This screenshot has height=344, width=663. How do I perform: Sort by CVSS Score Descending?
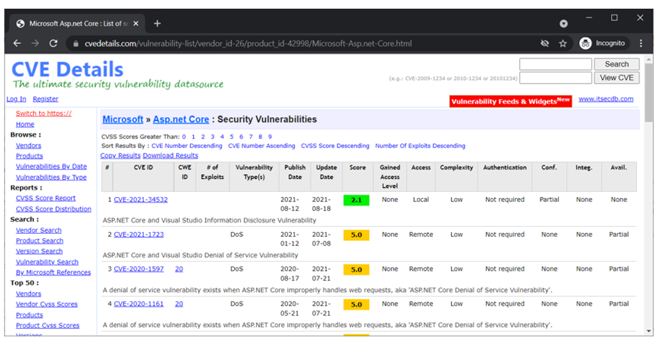[335, 145]
